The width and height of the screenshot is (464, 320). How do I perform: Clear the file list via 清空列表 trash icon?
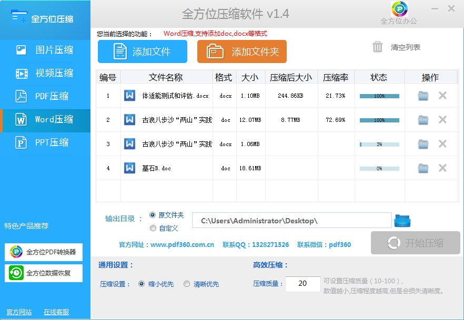pyautogui.click(x=378, y=47)
